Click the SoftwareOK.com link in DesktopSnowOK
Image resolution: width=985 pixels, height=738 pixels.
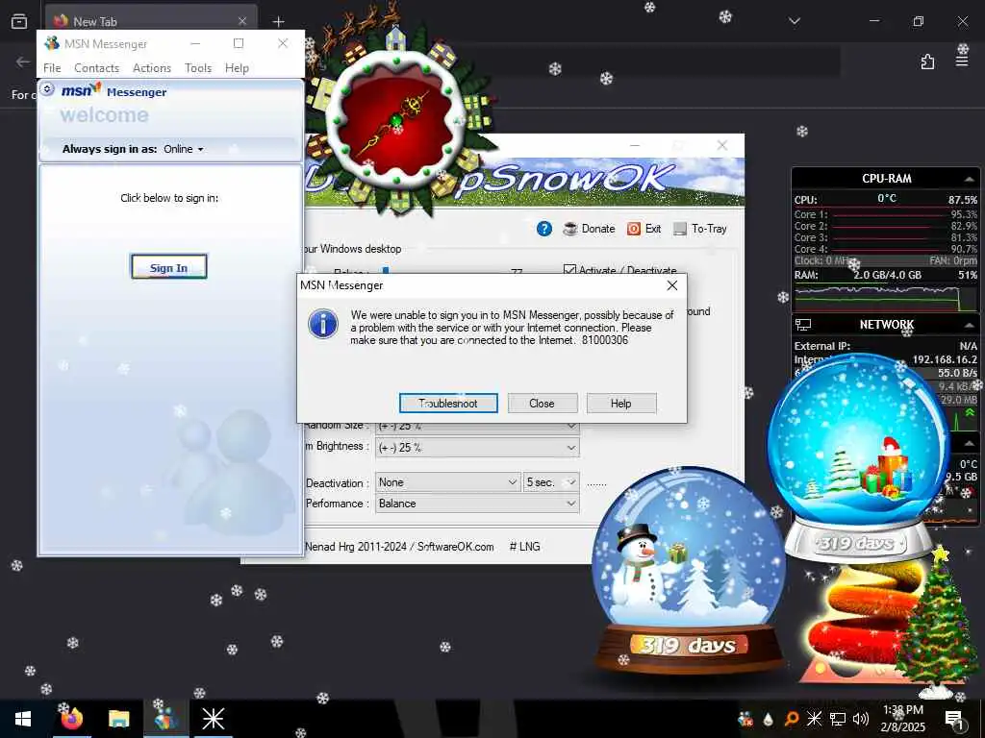[455, 547]
